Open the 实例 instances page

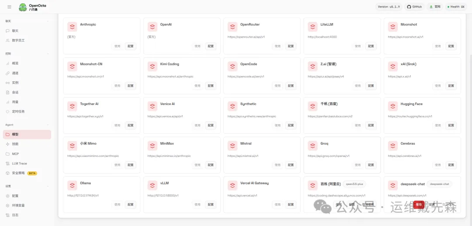(x=27, y=83)
